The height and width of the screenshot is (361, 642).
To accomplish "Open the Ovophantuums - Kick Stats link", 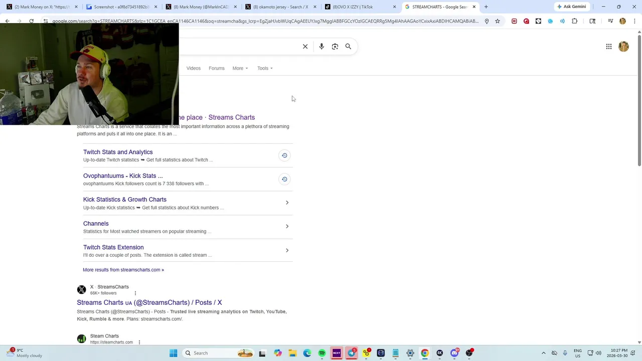I will click(123, 176).
